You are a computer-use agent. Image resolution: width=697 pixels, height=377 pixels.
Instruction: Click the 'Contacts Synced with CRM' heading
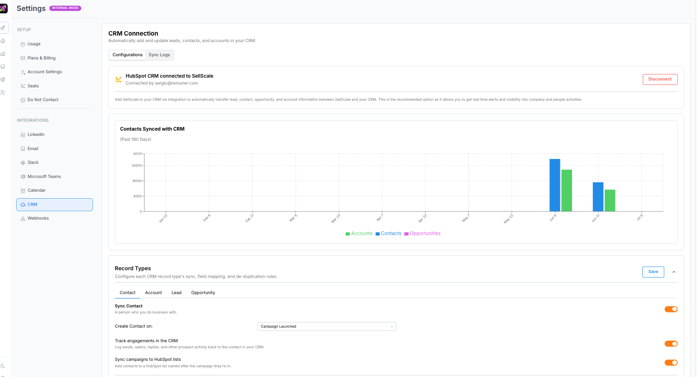[x=152, y=129]
